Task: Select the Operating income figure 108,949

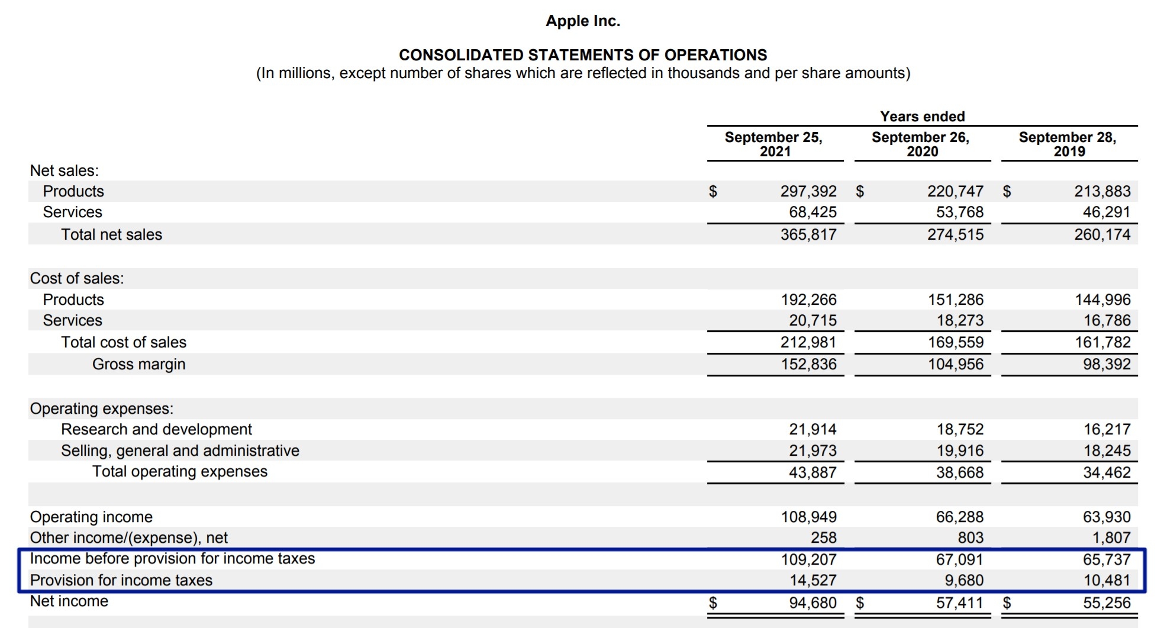Action: pyautogui.click(x=808, y=516)
